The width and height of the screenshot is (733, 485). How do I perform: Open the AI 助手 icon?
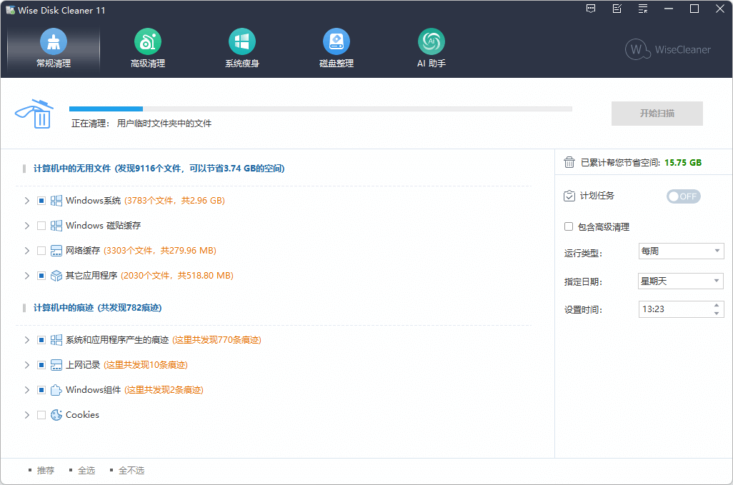[431, 41]
